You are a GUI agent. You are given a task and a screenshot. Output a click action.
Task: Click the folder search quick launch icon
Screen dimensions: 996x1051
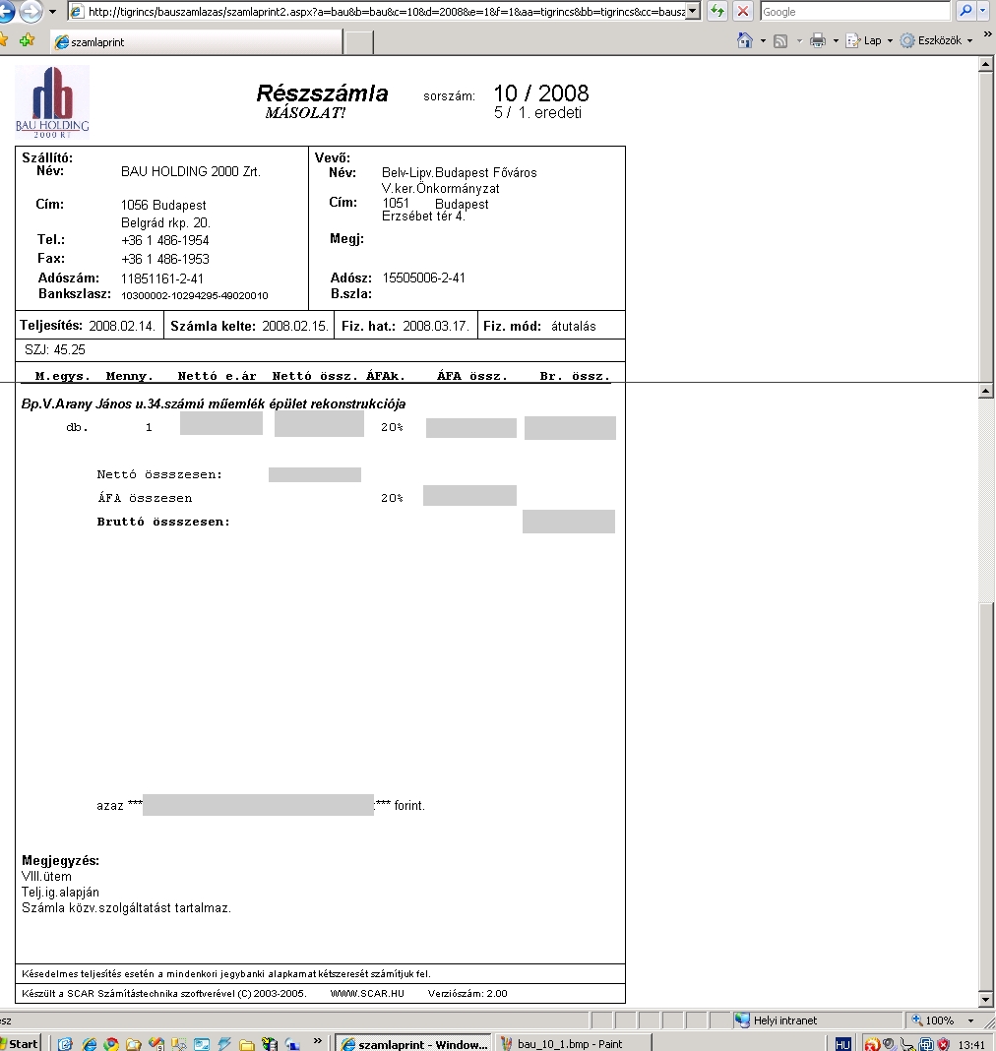click(134, 1044)
